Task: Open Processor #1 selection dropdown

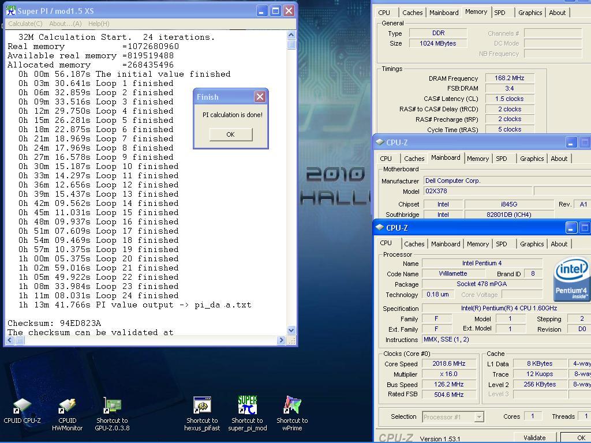Action: click(453, 417)
